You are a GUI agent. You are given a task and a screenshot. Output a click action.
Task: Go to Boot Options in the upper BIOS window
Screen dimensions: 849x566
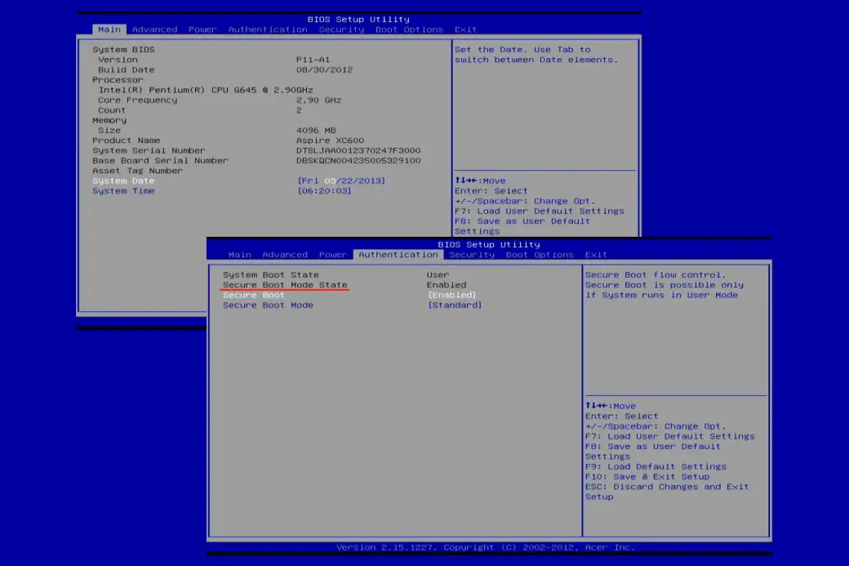point(409,29)
